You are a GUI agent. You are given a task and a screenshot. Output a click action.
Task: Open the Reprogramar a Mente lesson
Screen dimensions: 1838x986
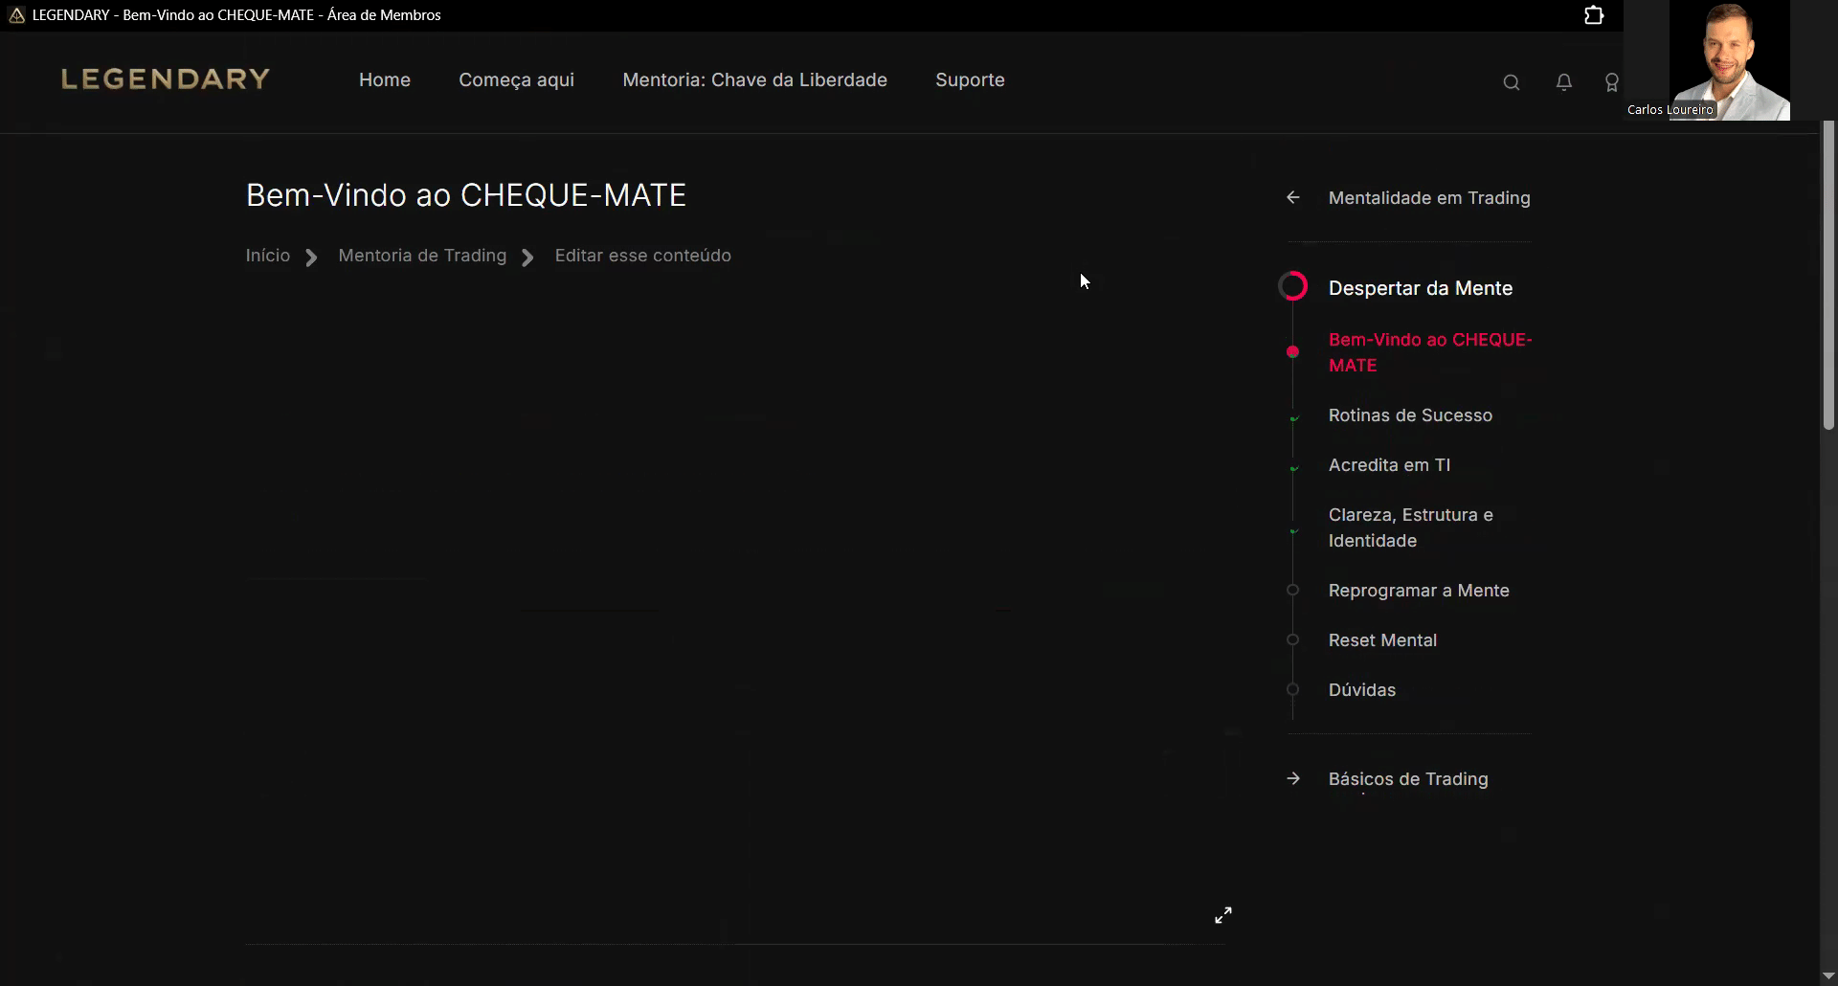click(1418, 591)
